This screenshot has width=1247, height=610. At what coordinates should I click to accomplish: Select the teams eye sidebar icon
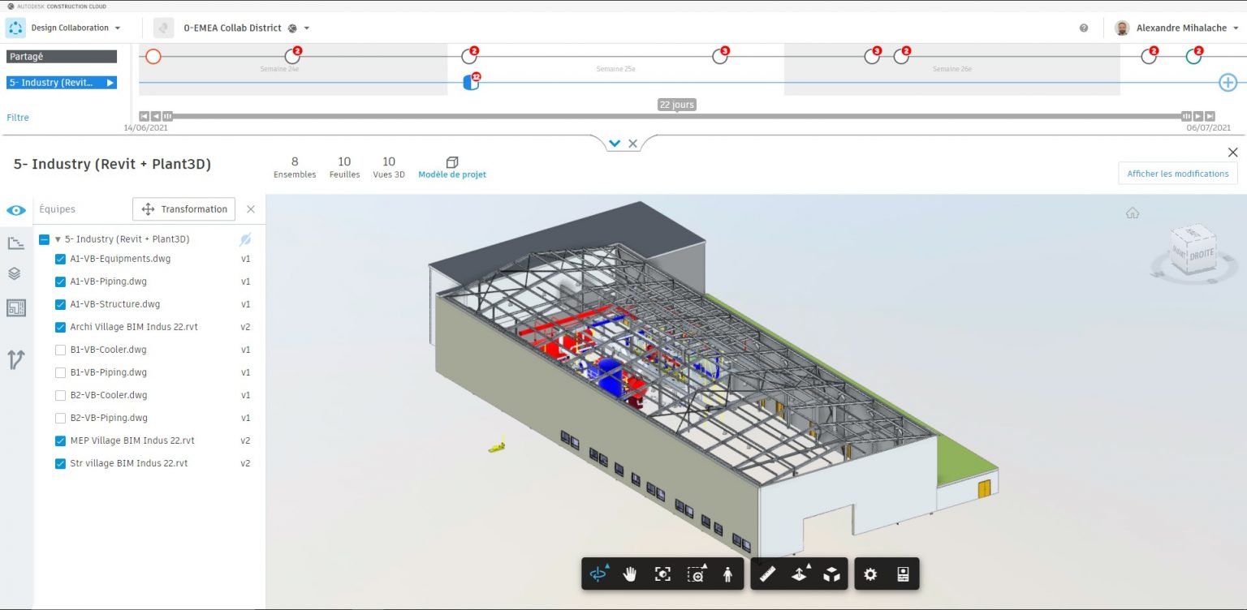[x=15, y=210]
